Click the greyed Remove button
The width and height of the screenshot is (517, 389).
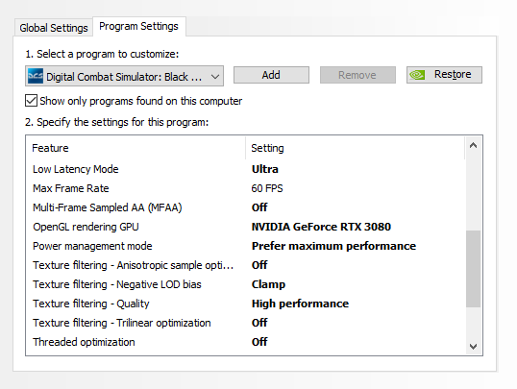click(357, 75)
